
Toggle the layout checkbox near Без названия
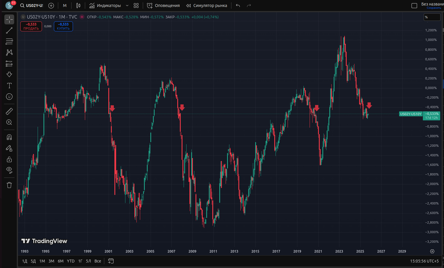click(414, 6)
